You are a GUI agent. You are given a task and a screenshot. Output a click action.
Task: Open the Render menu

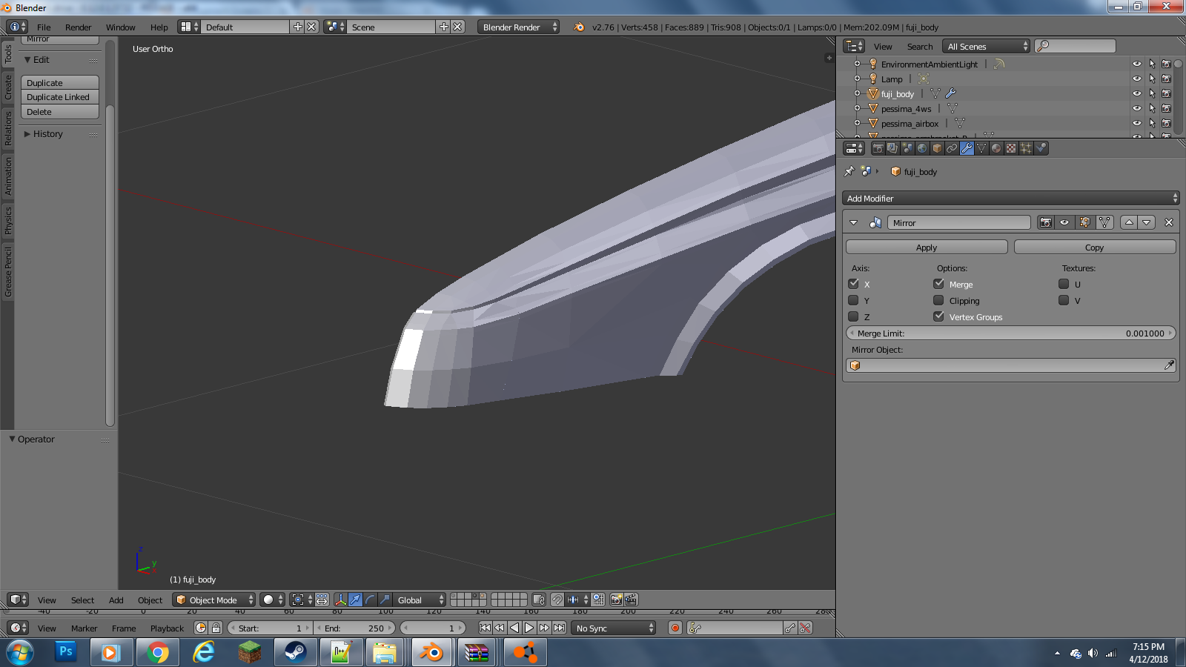[78, 27]
